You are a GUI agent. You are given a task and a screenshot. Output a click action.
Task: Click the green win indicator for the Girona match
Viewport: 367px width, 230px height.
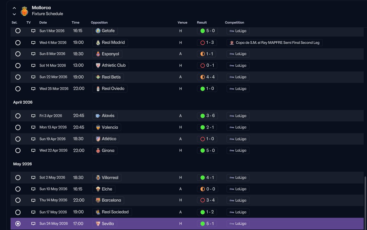point(202,151)
